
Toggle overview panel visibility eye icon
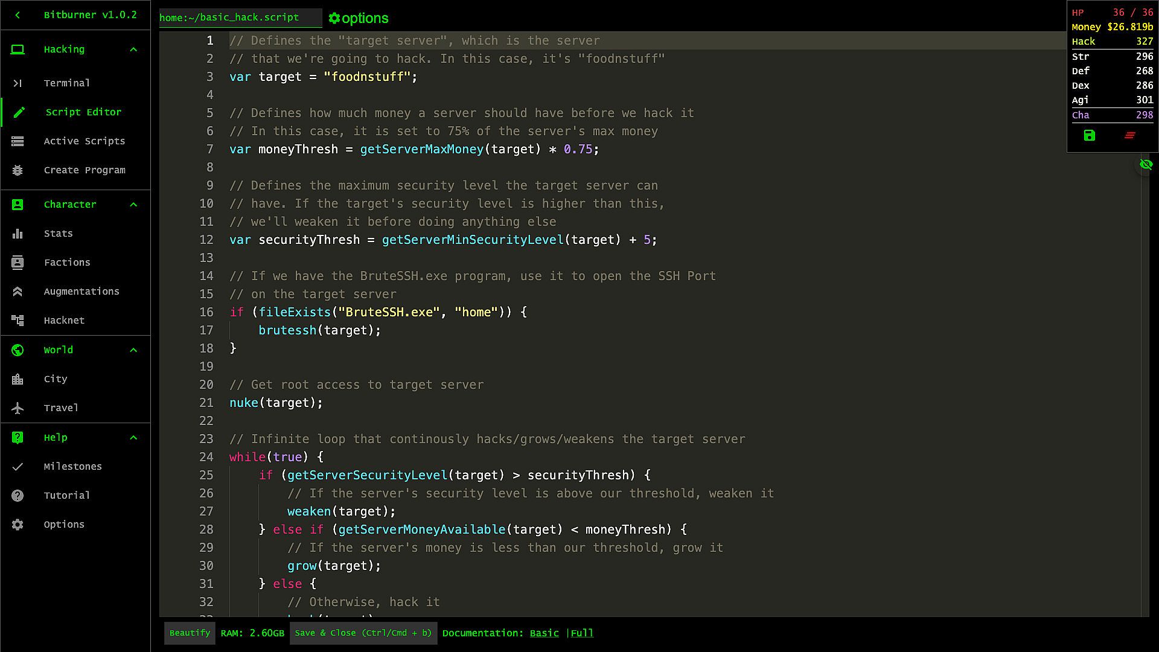[1146, 164]
